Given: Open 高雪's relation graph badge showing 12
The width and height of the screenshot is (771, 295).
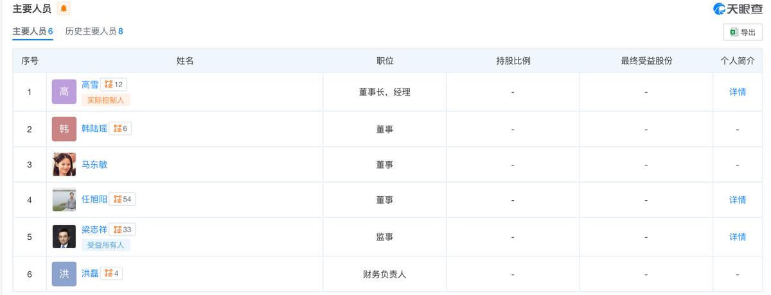Looking at the screenshot, I should (114, 84).
